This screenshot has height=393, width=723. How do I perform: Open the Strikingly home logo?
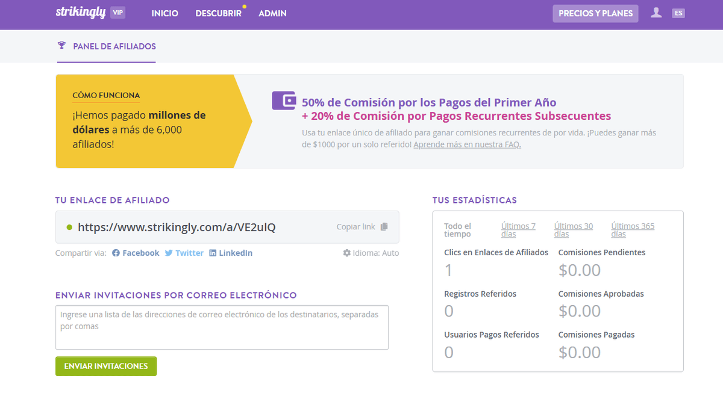(x=82, y=12)
